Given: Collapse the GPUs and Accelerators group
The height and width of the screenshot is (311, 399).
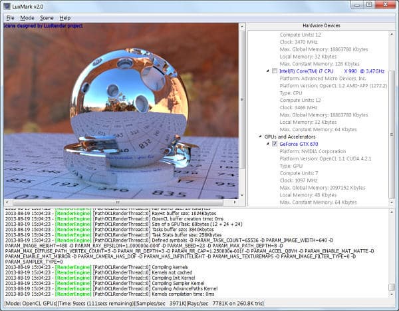Looking at the screenshot, I should coord(260,137).
